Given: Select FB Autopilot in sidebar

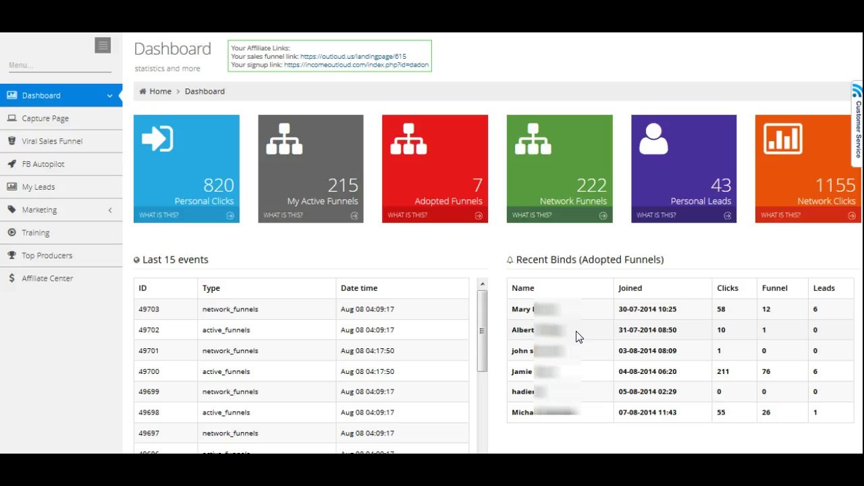Looking at the screenshot, I should coord(61,164).
